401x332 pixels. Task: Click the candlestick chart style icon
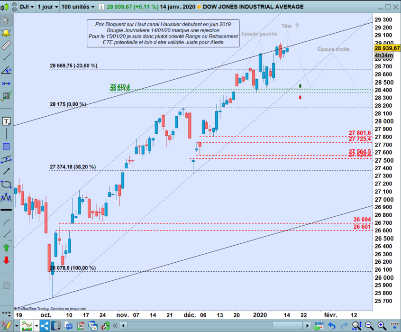(5, 7)
